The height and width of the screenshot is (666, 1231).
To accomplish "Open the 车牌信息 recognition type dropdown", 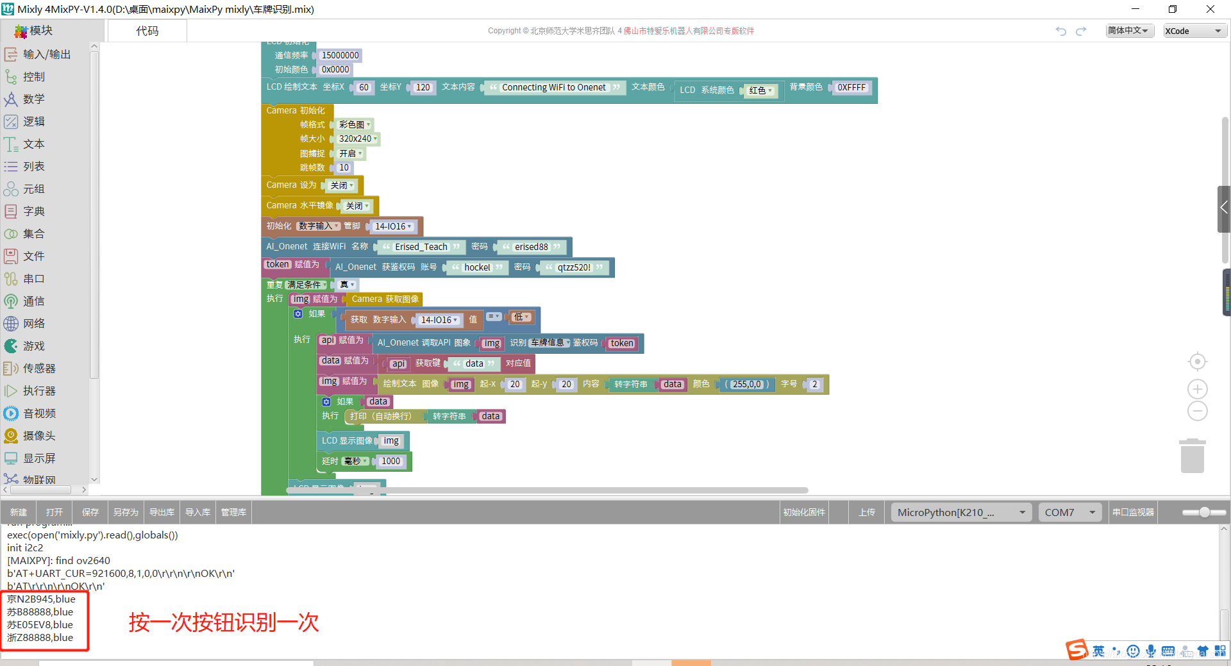I will click(x=549, y=343).
